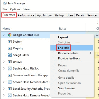Select Provide feedback in context menu
Image resolution: width=99 pixels, height=99 pixels.
[72, 58]
